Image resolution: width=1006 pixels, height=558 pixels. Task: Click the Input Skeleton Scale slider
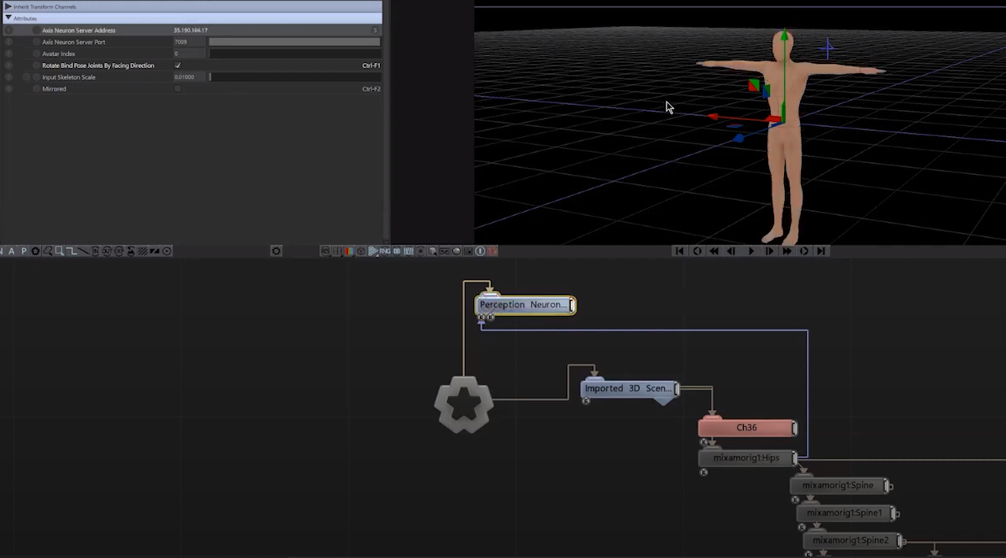(x=294, y=77)
